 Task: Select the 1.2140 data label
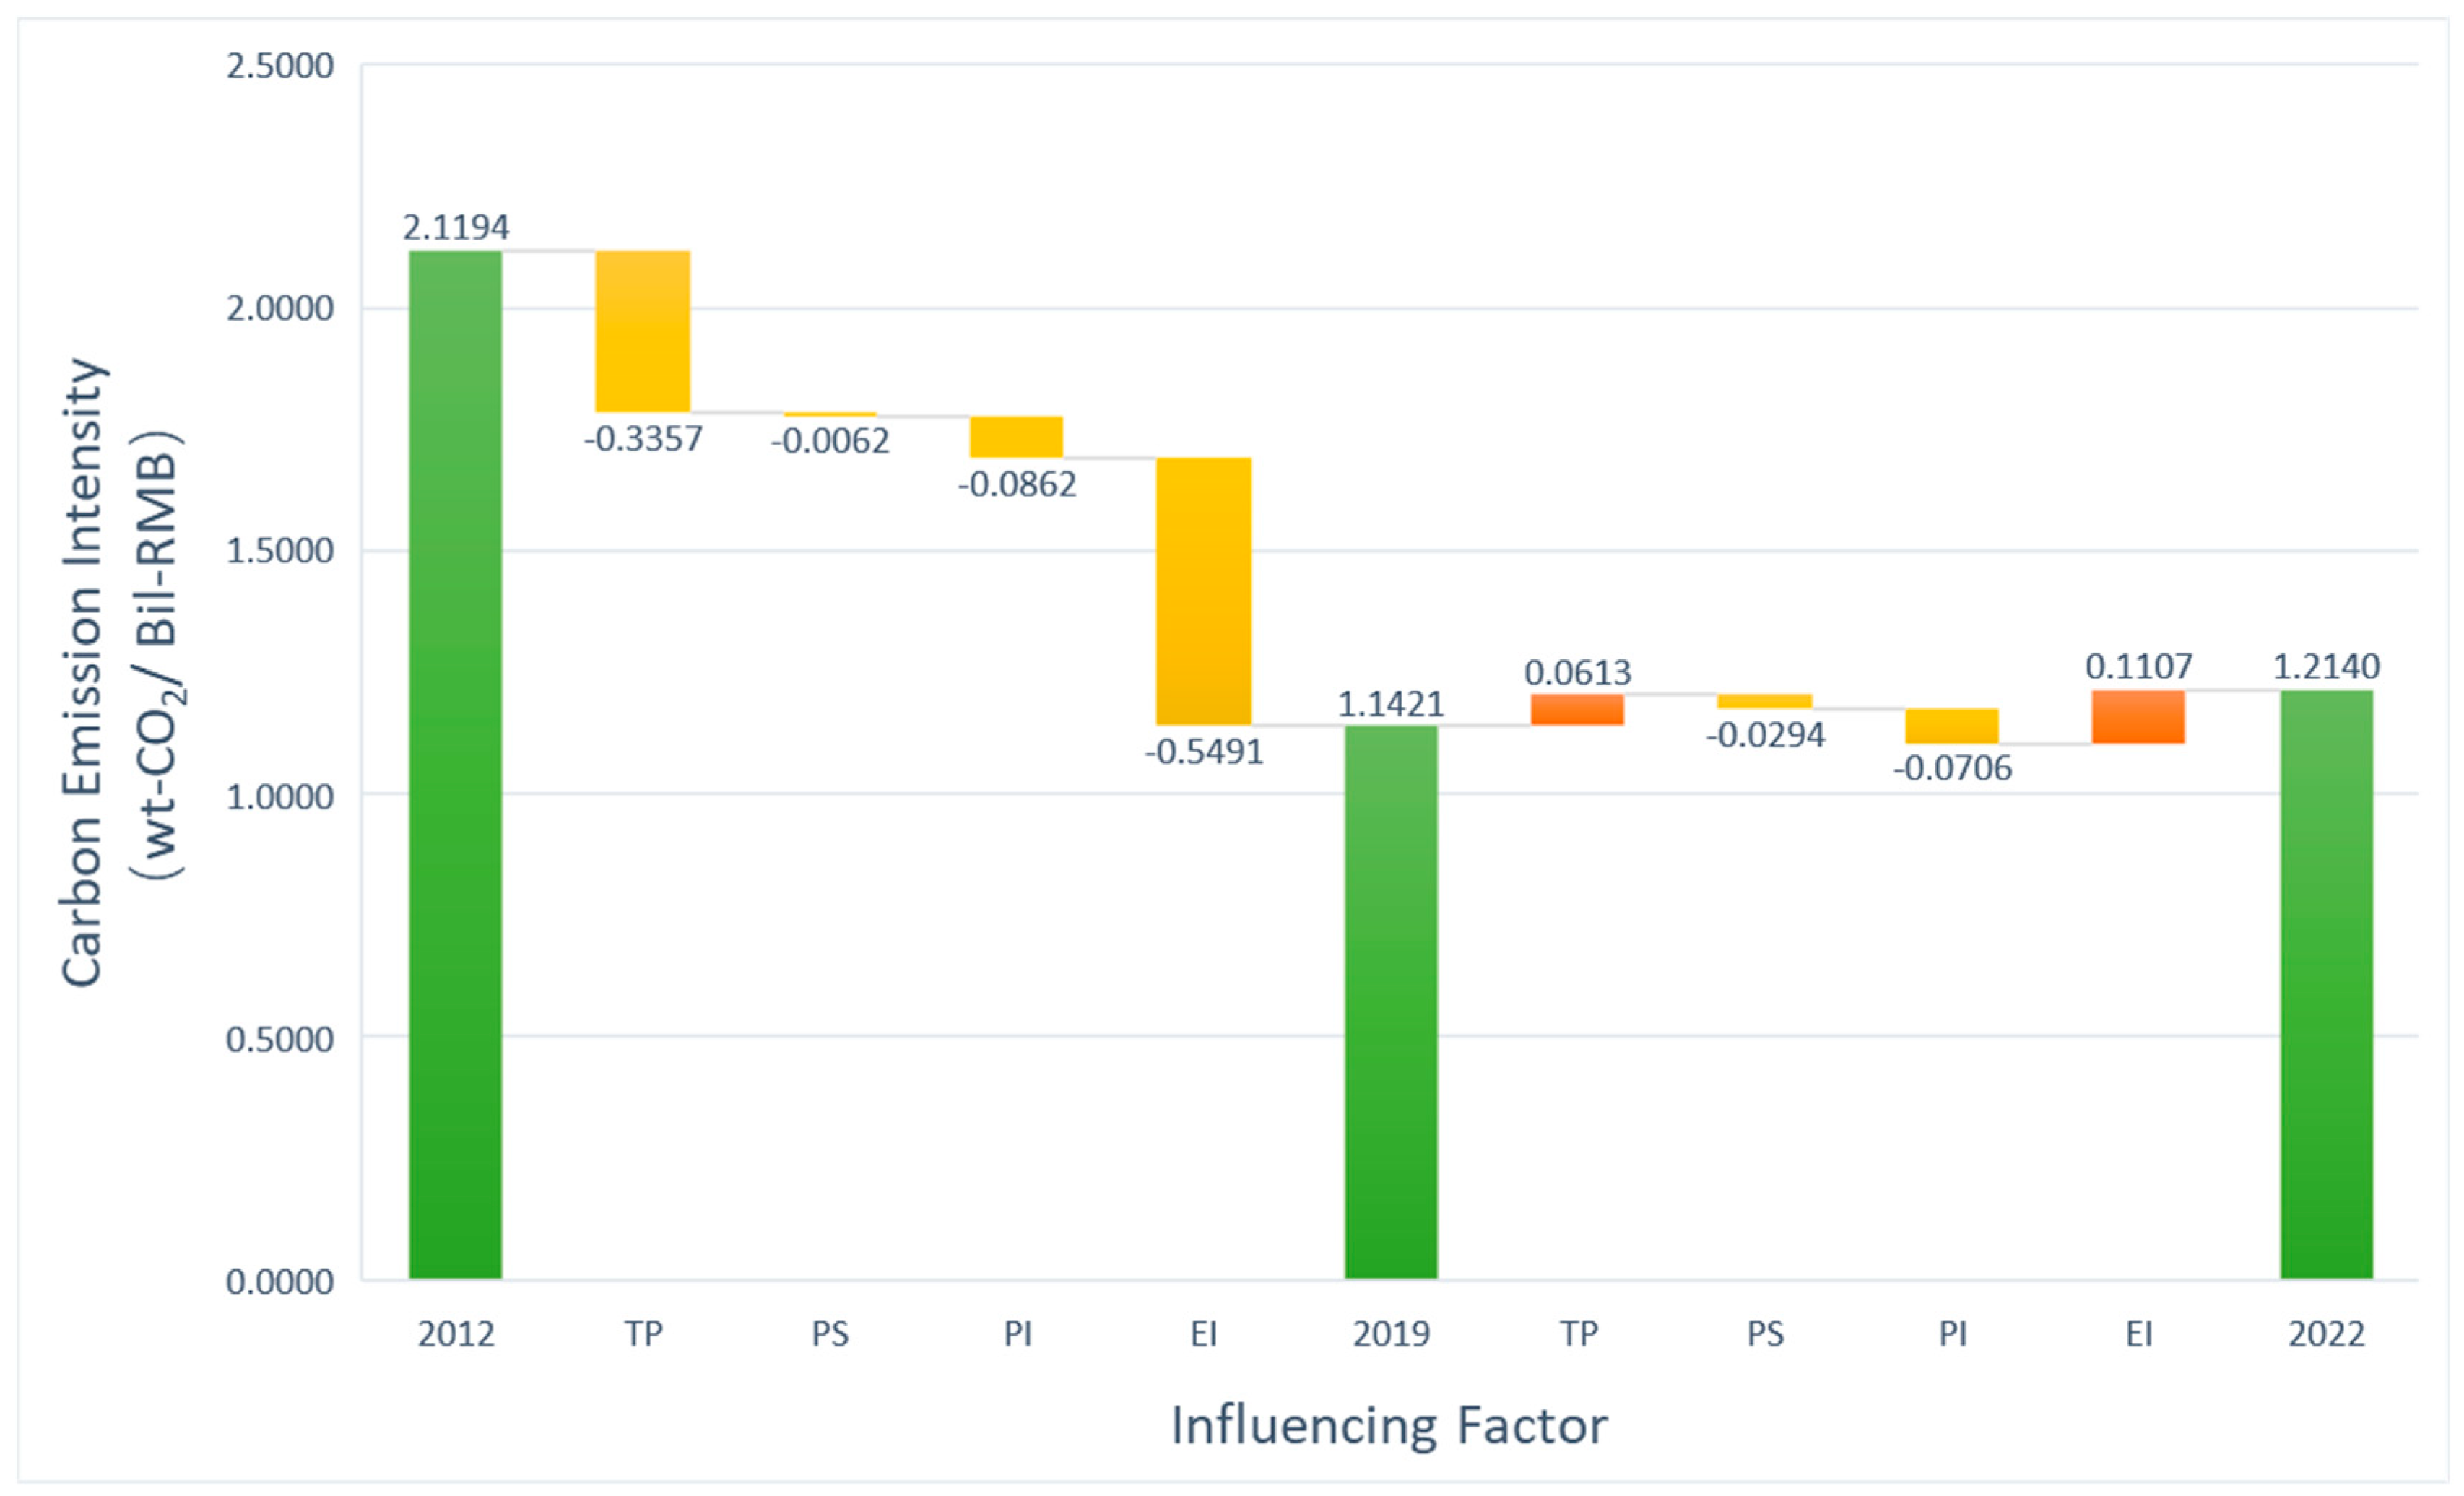point(2326,667)
